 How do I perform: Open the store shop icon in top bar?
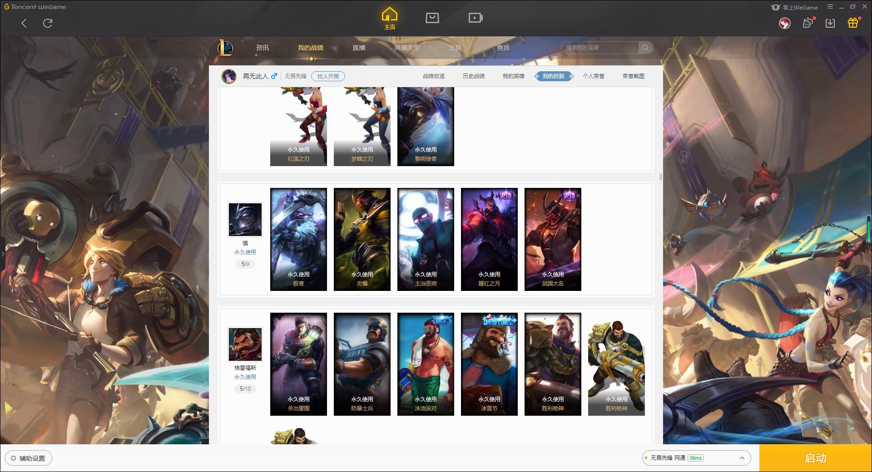tap(432, 18)
